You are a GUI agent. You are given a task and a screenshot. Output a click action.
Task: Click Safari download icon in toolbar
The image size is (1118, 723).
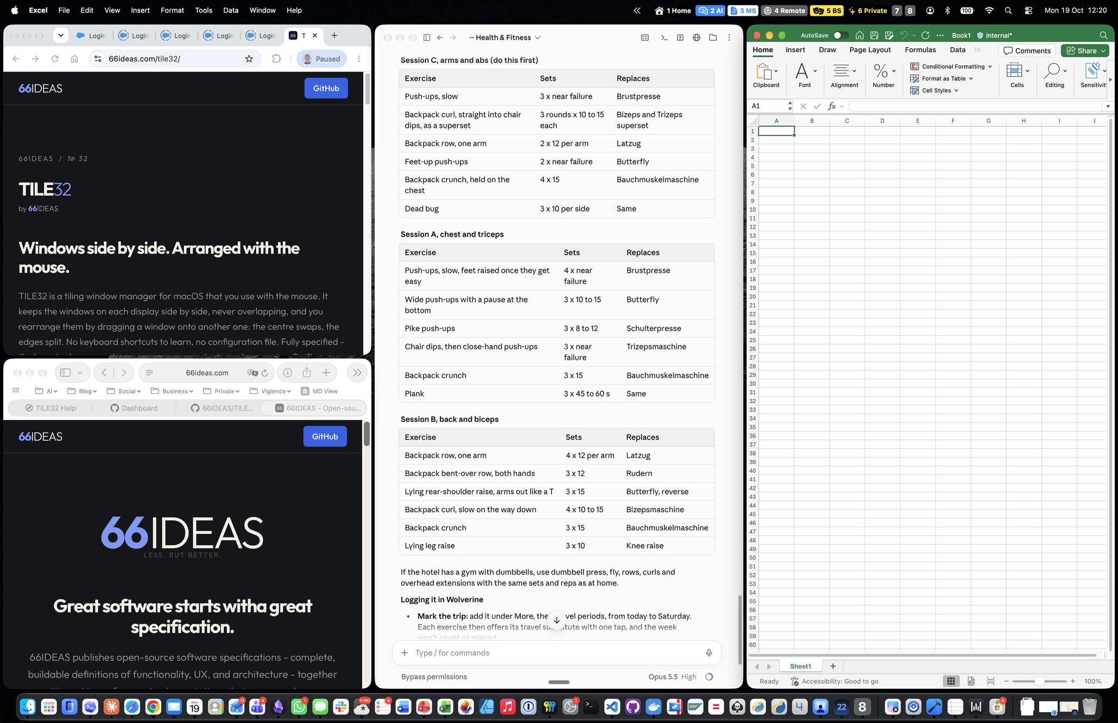click(288, 373)
